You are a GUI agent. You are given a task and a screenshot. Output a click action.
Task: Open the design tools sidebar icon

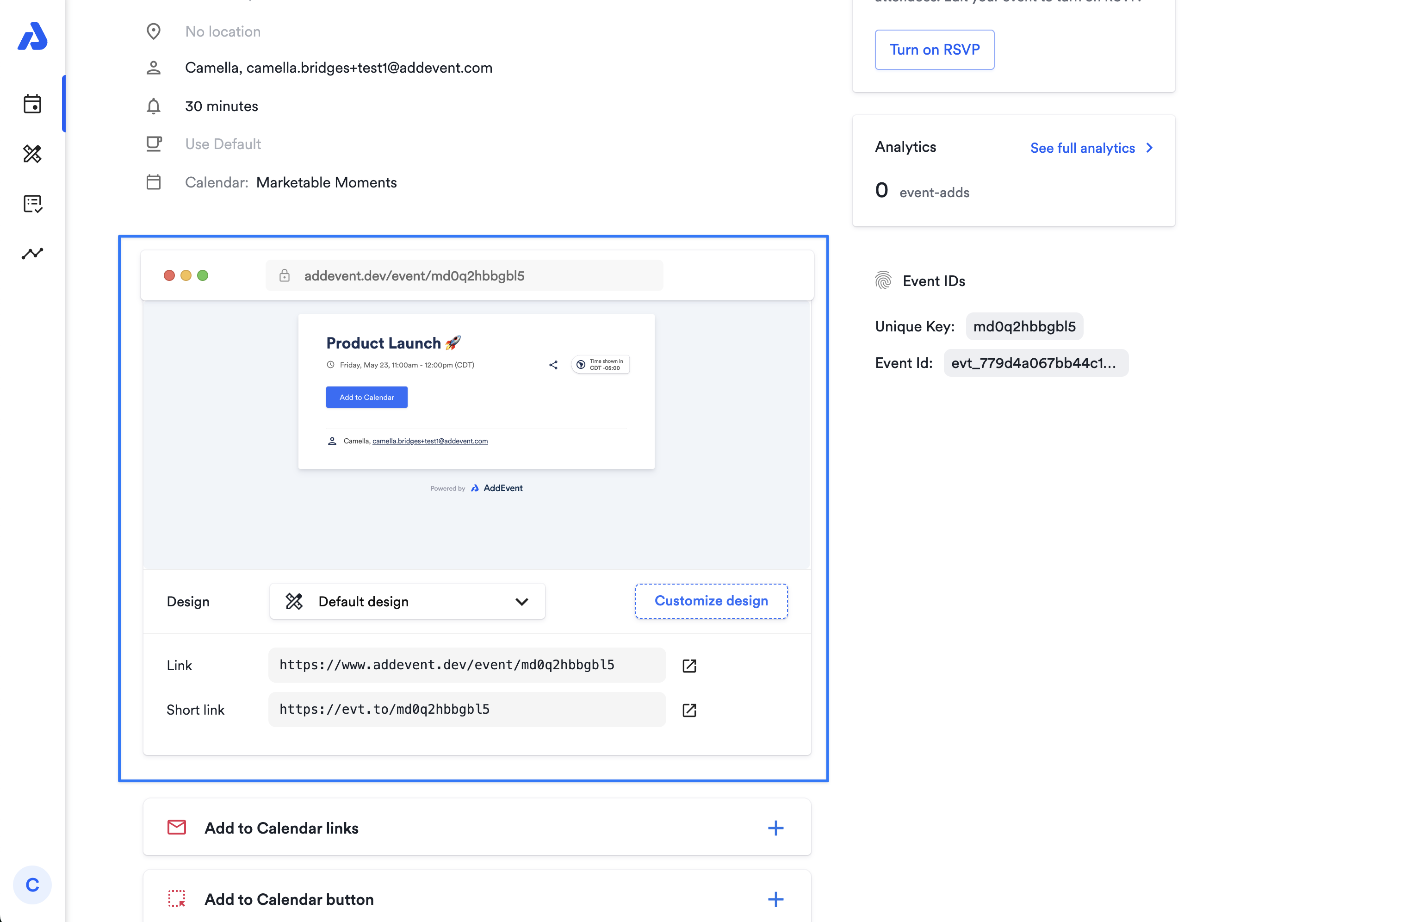32,154
